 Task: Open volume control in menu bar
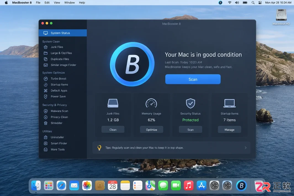pyautogui.click(x=237, y=3)
